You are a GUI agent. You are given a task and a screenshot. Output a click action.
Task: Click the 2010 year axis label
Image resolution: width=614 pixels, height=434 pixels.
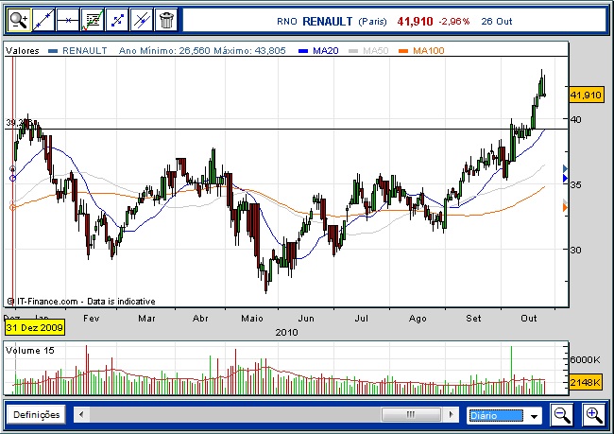coord(286,333)
